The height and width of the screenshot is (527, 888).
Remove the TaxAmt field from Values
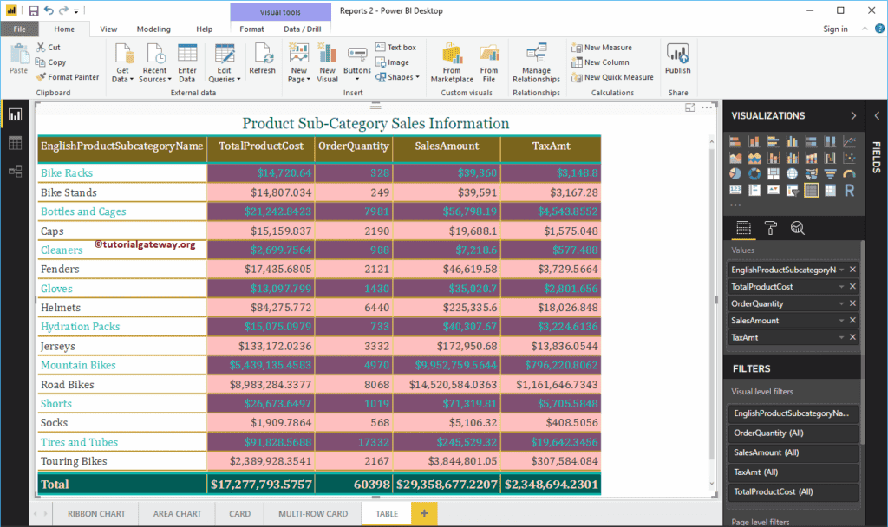(852, 337)
